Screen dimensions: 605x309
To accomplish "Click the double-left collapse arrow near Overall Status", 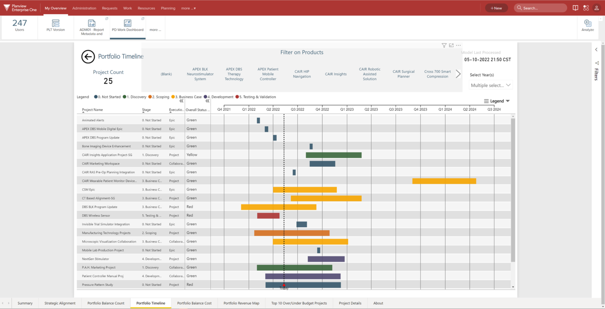I will (x=207, y=101).
